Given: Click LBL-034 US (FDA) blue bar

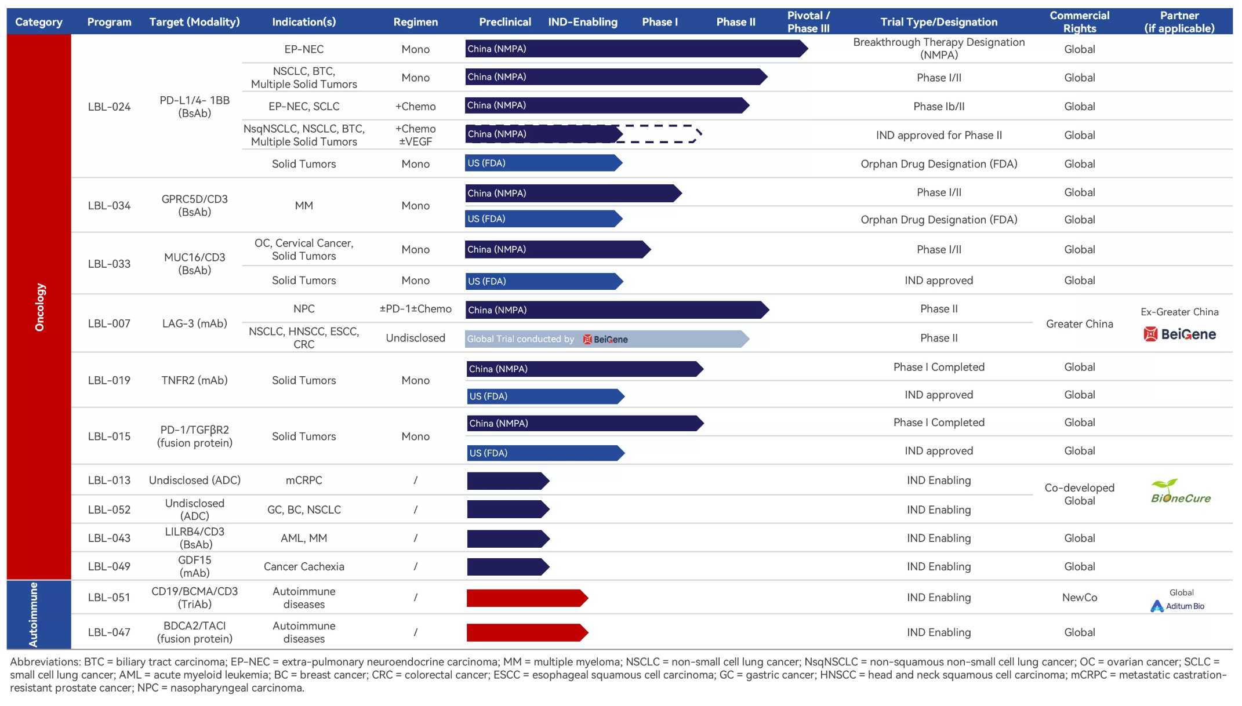Looking at the screenshot, I should click(x=543, y=219).
